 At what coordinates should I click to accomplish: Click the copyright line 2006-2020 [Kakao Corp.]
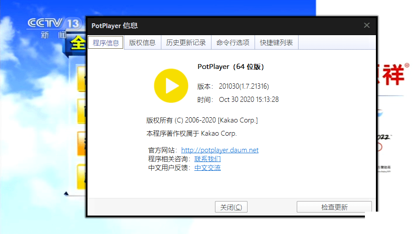coord(202,120)
